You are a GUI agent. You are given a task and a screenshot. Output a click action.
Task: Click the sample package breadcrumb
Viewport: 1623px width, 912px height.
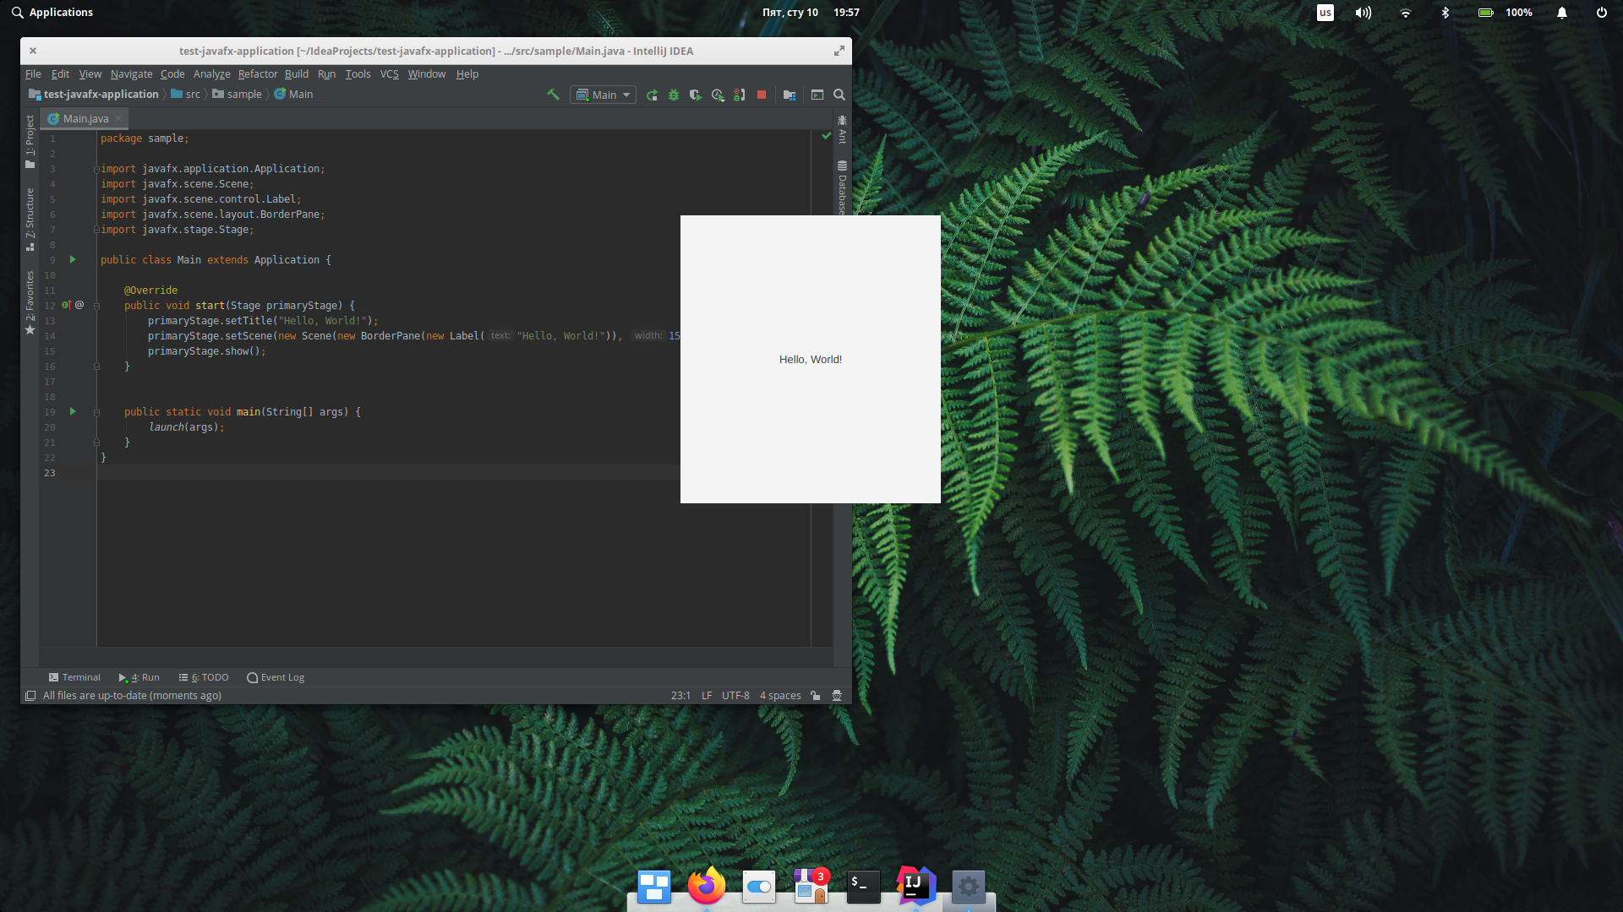(237, 95)
